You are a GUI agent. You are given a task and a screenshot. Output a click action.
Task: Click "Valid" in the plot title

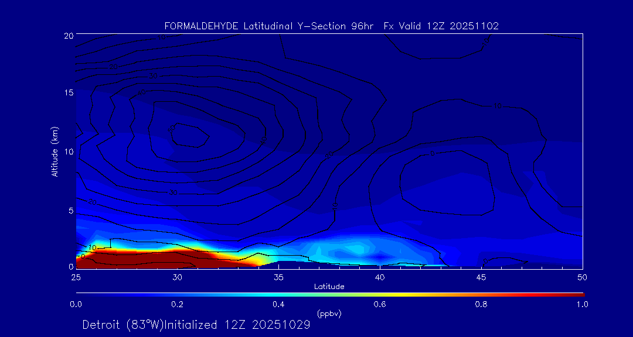tap(411, 26)
